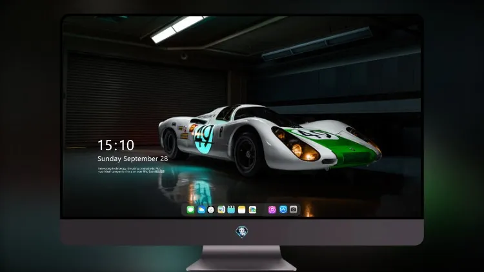Click the 15:10 clock widget
Screen dimensions: 484x272
116,145
